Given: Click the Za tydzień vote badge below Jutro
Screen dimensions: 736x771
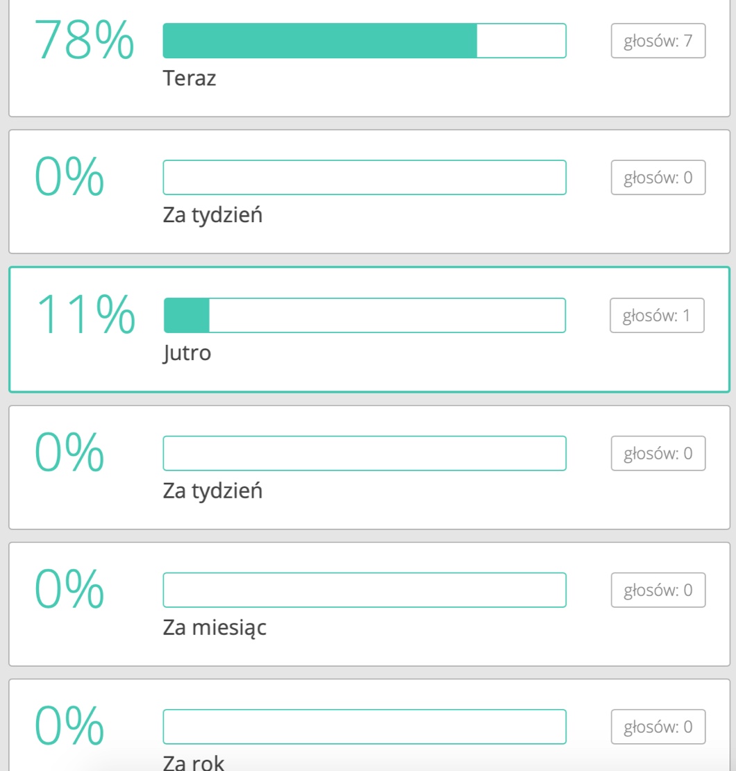Looking at the screenshot, I should tap(658, 453).
